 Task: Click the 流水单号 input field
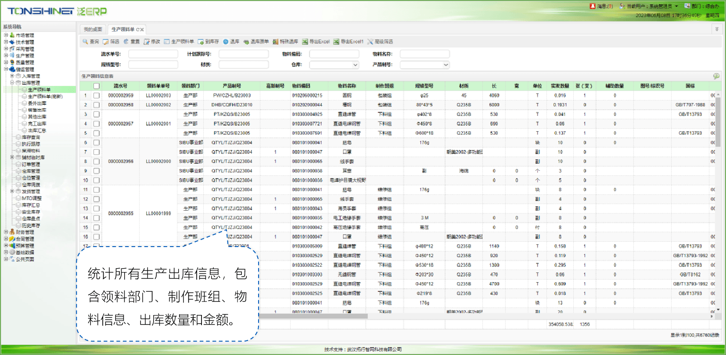point(153,54)
